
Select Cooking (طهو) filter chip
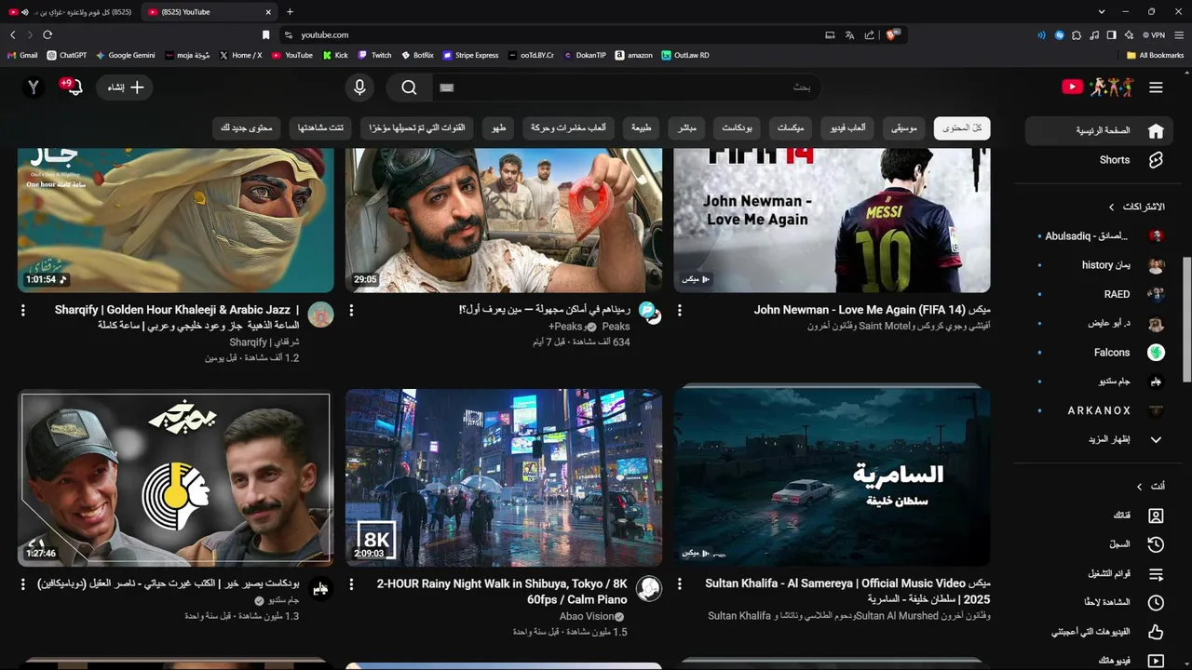[x=499, y=127]
